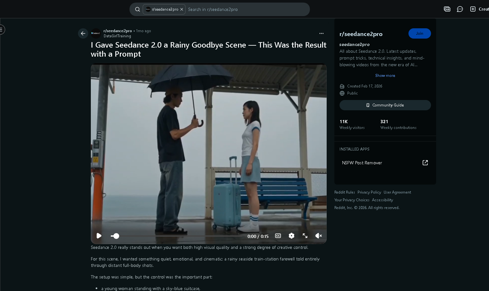
Task: Open the Community Guide
Action: pyautogui.click(x=385, y=105)
